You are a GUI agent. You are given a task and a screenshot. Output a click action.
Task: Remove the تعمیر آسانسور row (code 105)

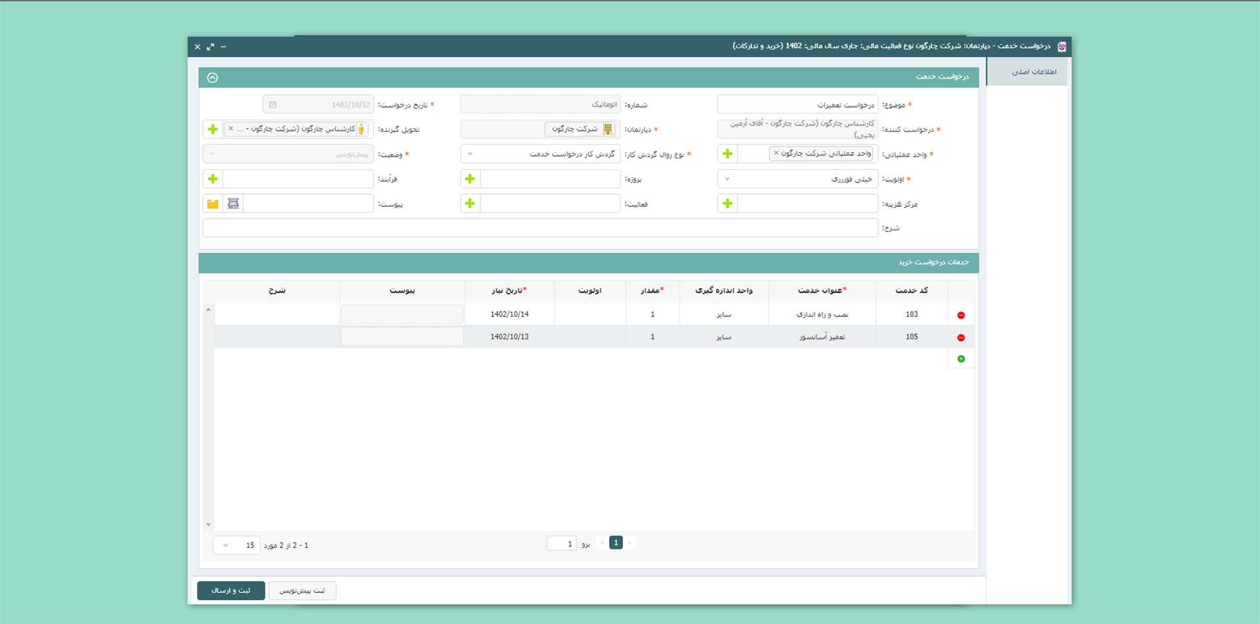pyautogui.click(x=961, y=338)
